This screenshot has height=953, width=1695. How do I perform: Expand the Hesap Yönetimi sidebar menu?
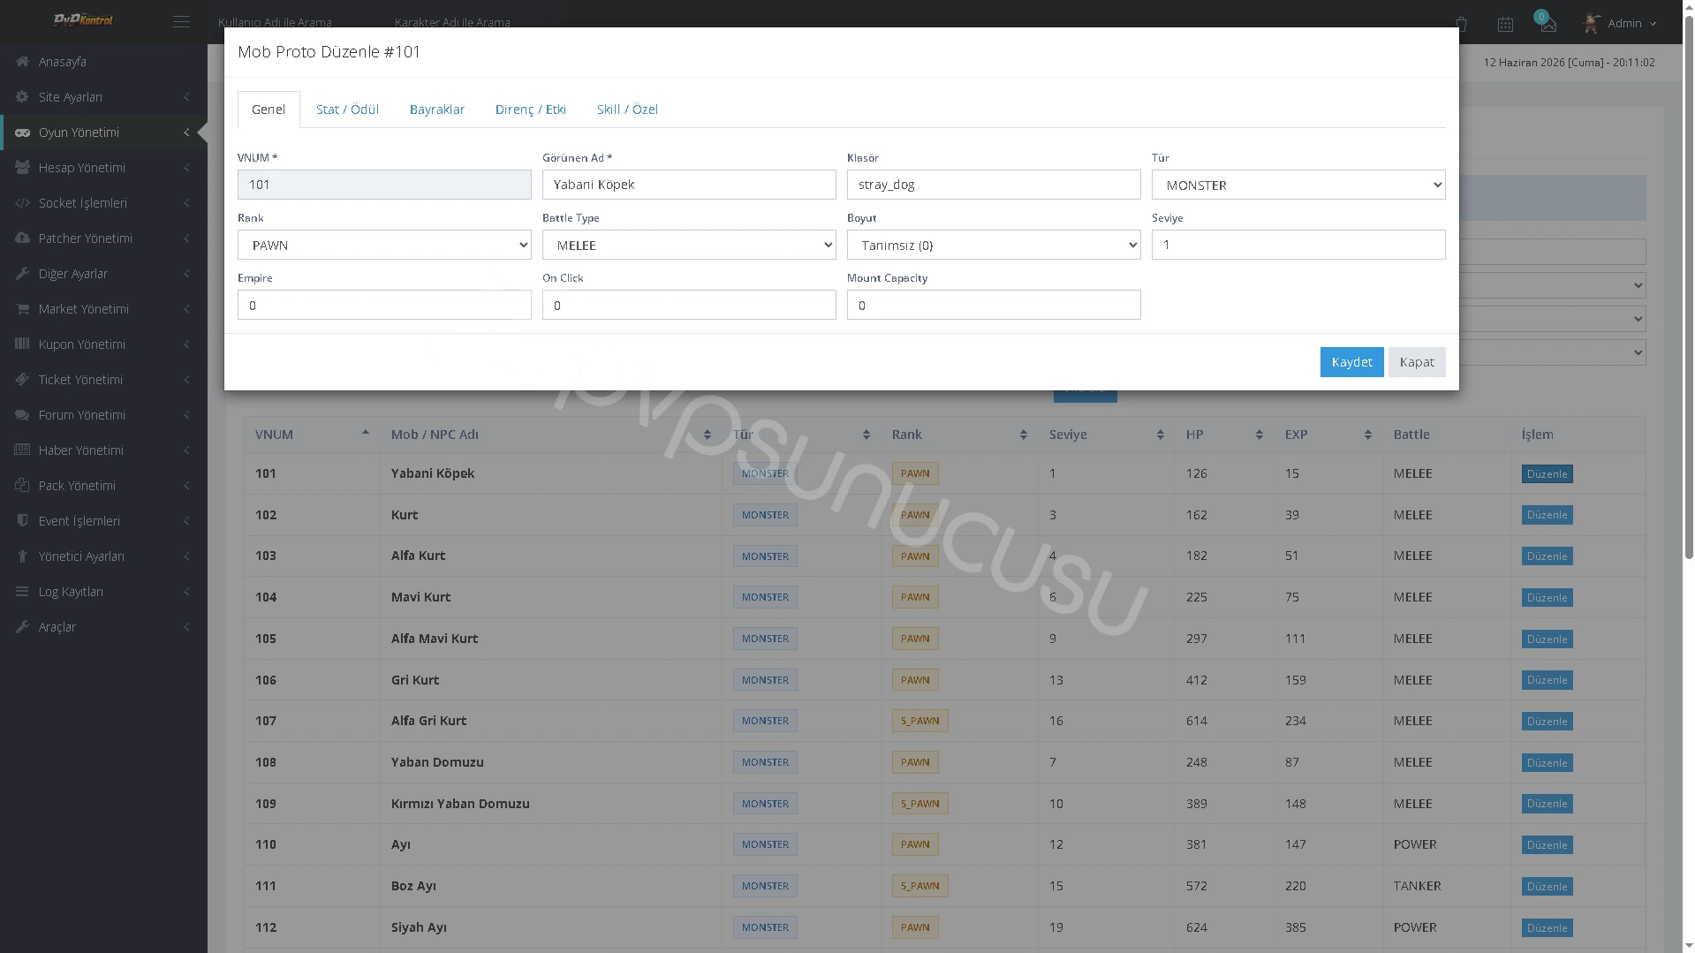(x=103, y=168)
